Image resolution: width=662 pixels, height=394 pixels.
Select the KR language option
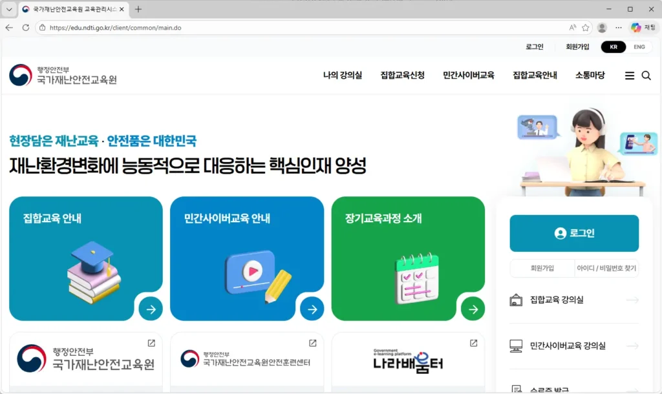click(613, 47)
